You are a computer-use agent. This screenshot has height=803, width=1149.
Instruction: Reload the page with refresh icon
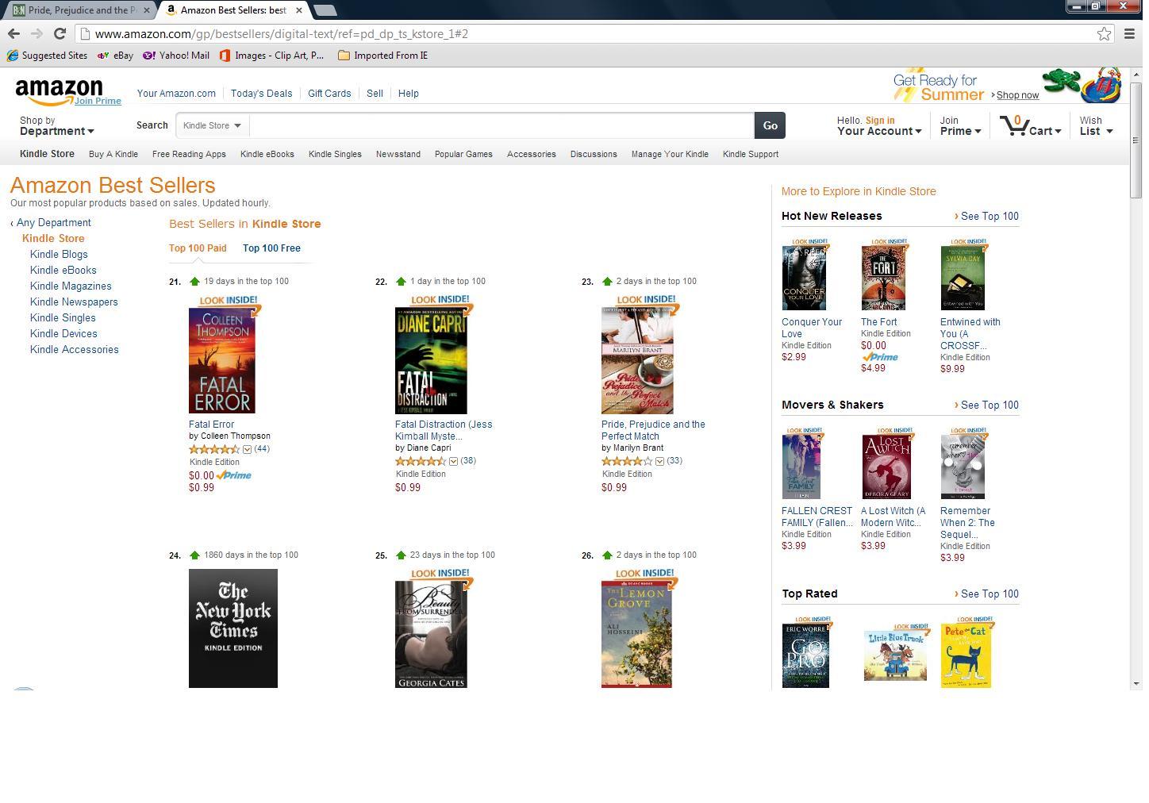(60, 33)
